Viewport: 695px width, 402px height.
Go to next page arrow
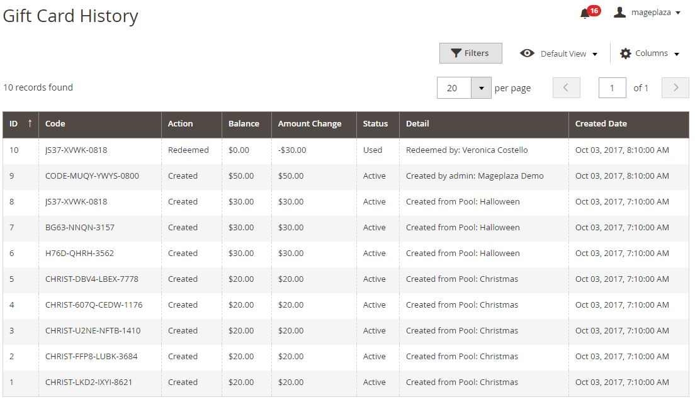pos(675,88)
